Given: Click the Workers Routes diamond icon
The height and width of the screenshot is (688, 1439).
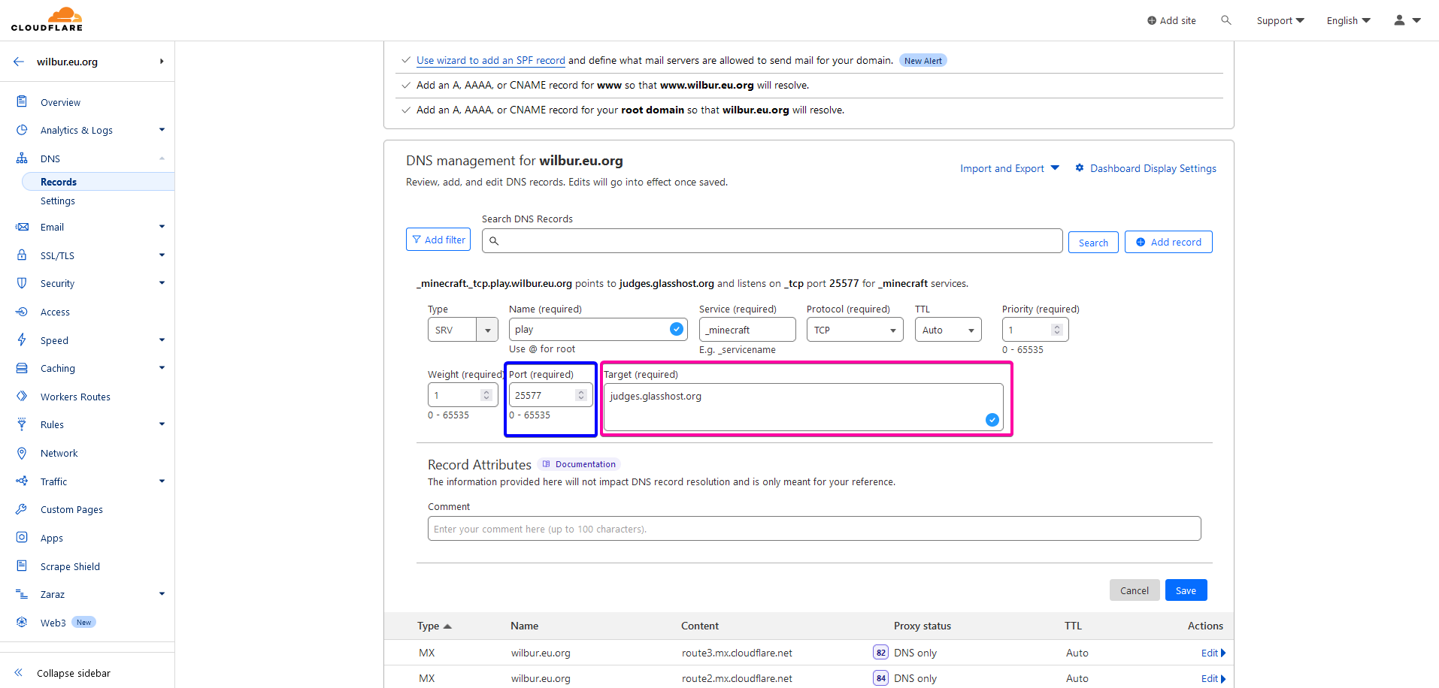Looking at the screenshot, I should 22,396.
